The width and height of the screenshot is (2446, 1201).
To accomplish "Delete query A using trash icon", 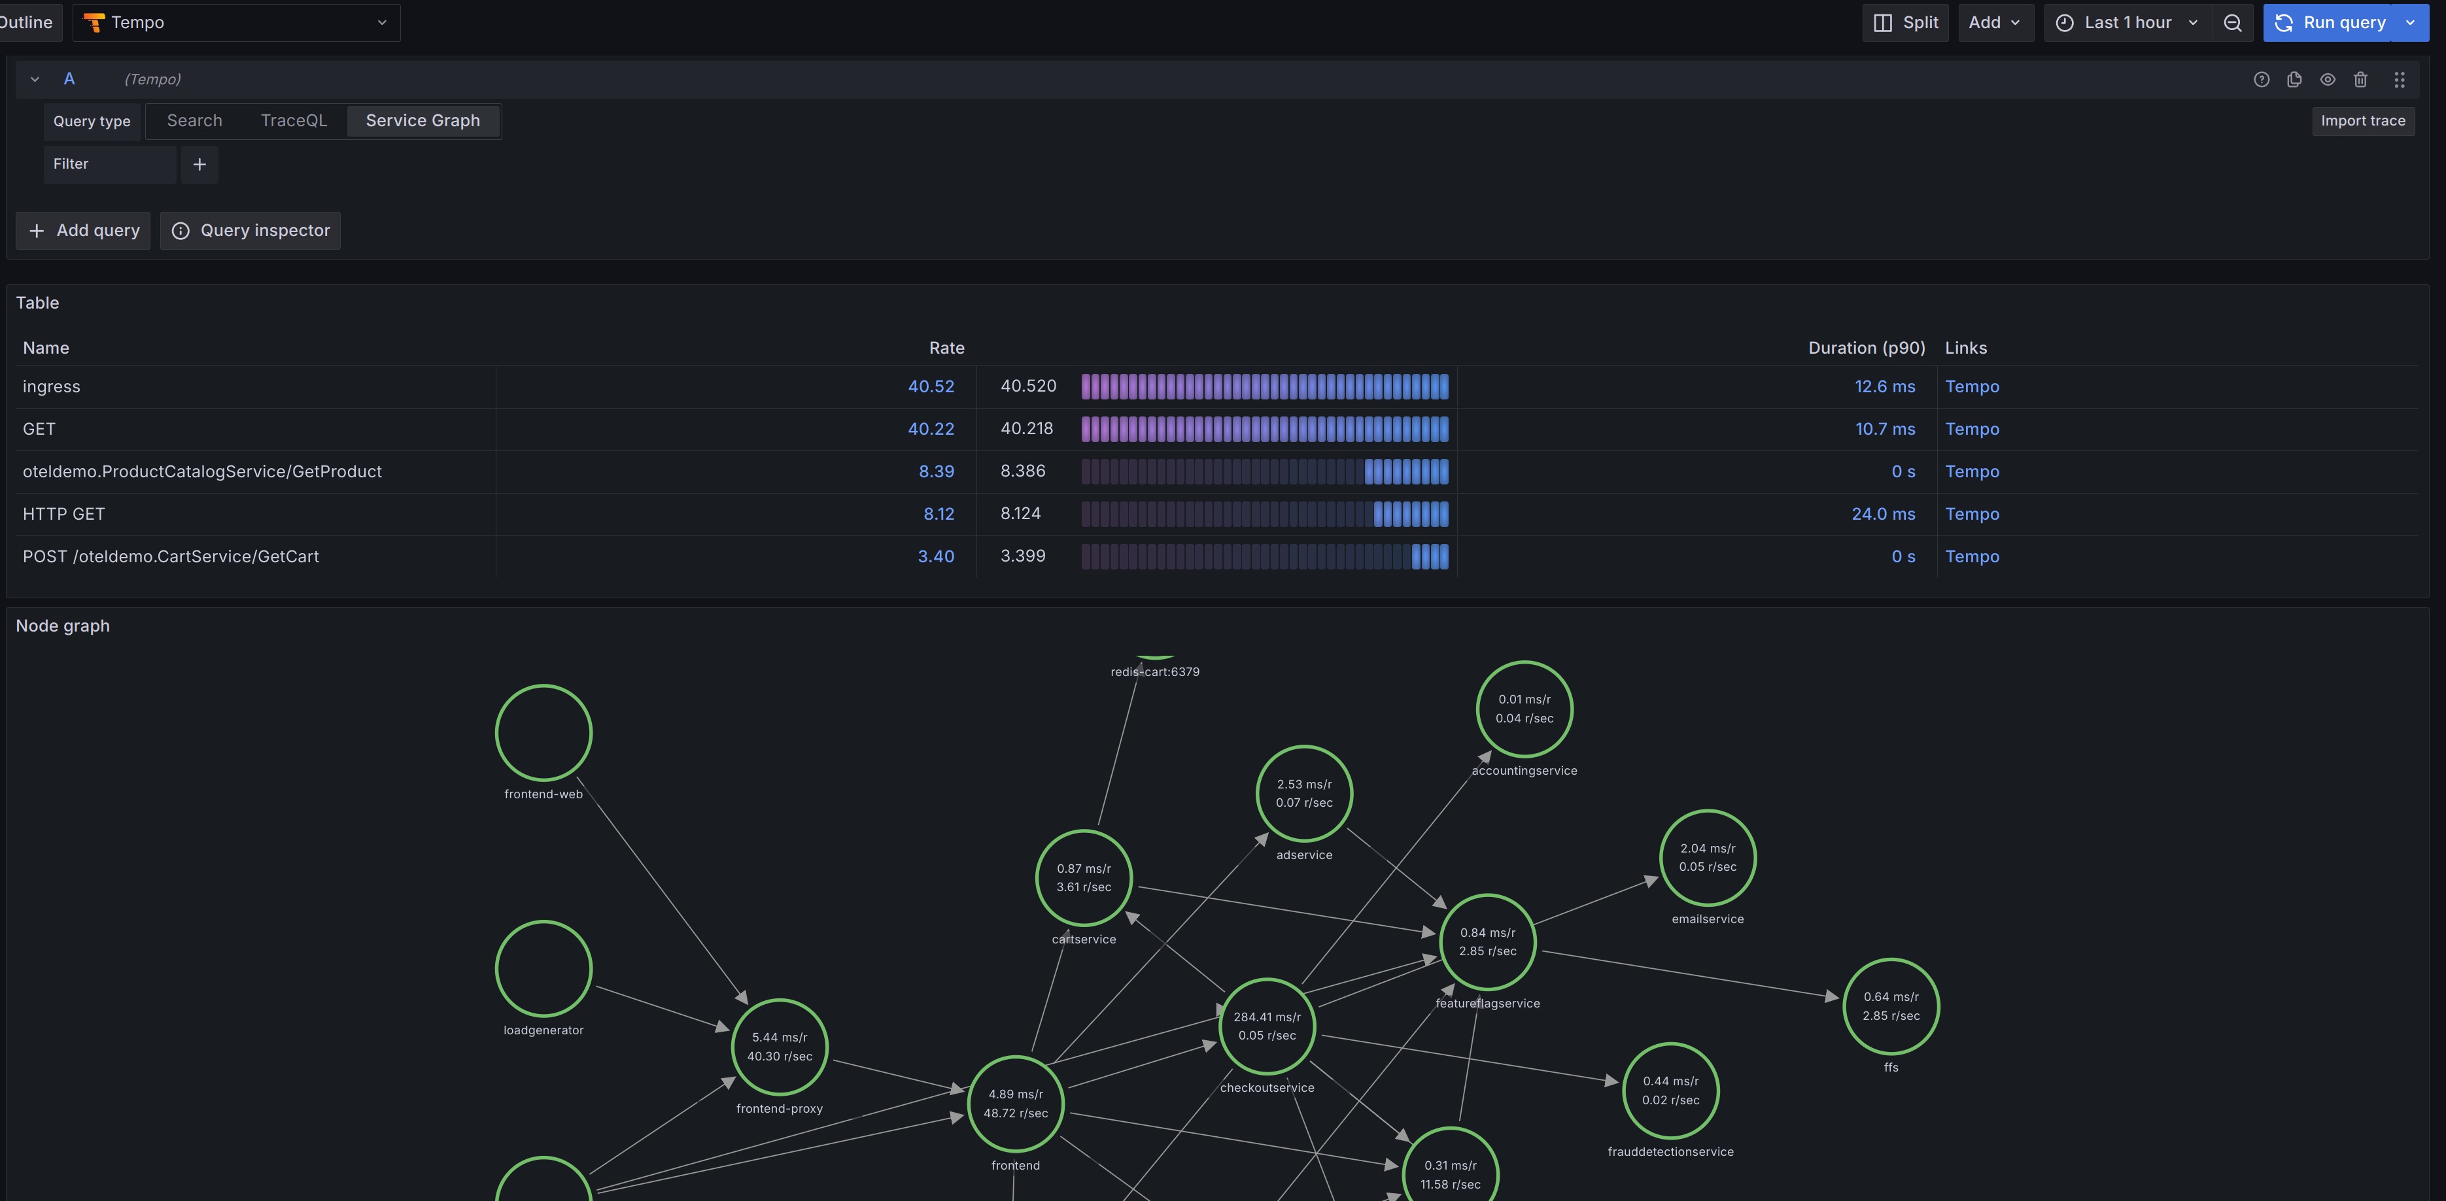I will pos(2360,80).
